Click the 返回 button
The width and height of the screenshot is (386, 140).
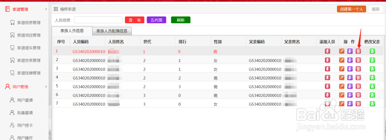376,9
